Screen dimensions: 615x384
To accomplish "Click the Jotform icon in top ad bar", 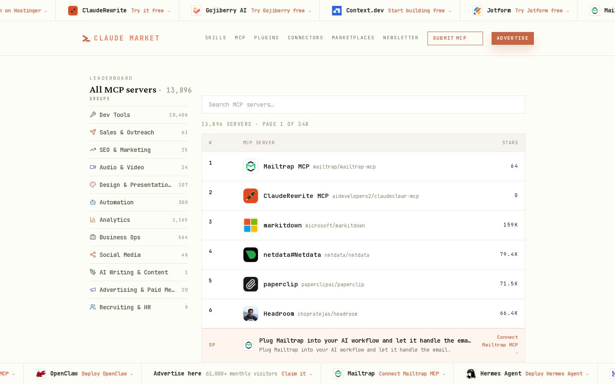I will pyautogui.click(x=477, y=11).
